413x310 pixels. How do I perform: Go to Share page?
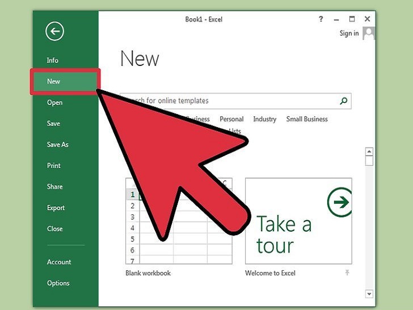click(x=55, y=187)
